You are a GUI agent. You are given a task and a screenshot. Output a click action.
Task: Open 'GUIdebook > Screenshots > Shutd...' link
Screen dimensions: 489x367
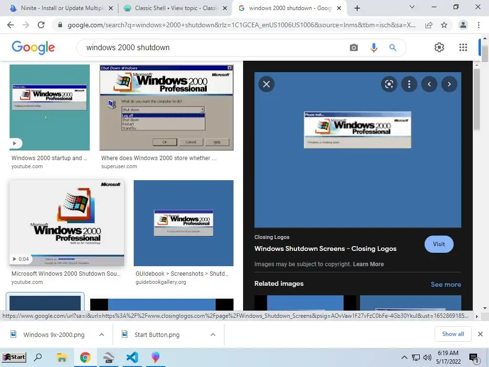click(182, 274)
